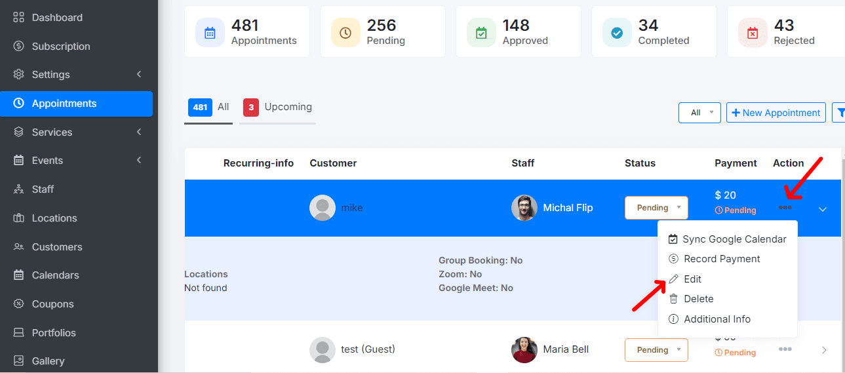Open the filter funnel button
The height and width of the screenshot is (373, 845).
point(838,113)
